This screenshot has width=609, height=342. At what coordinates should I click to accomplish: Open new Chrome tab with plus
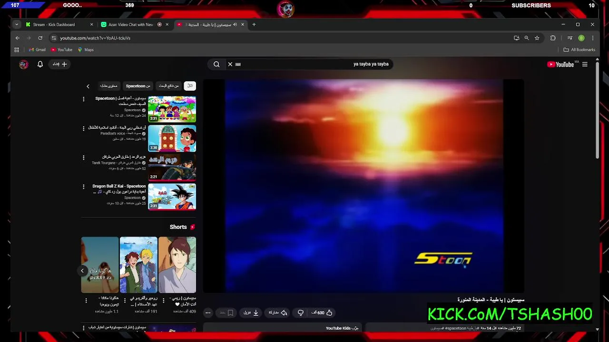click(254, 25)
